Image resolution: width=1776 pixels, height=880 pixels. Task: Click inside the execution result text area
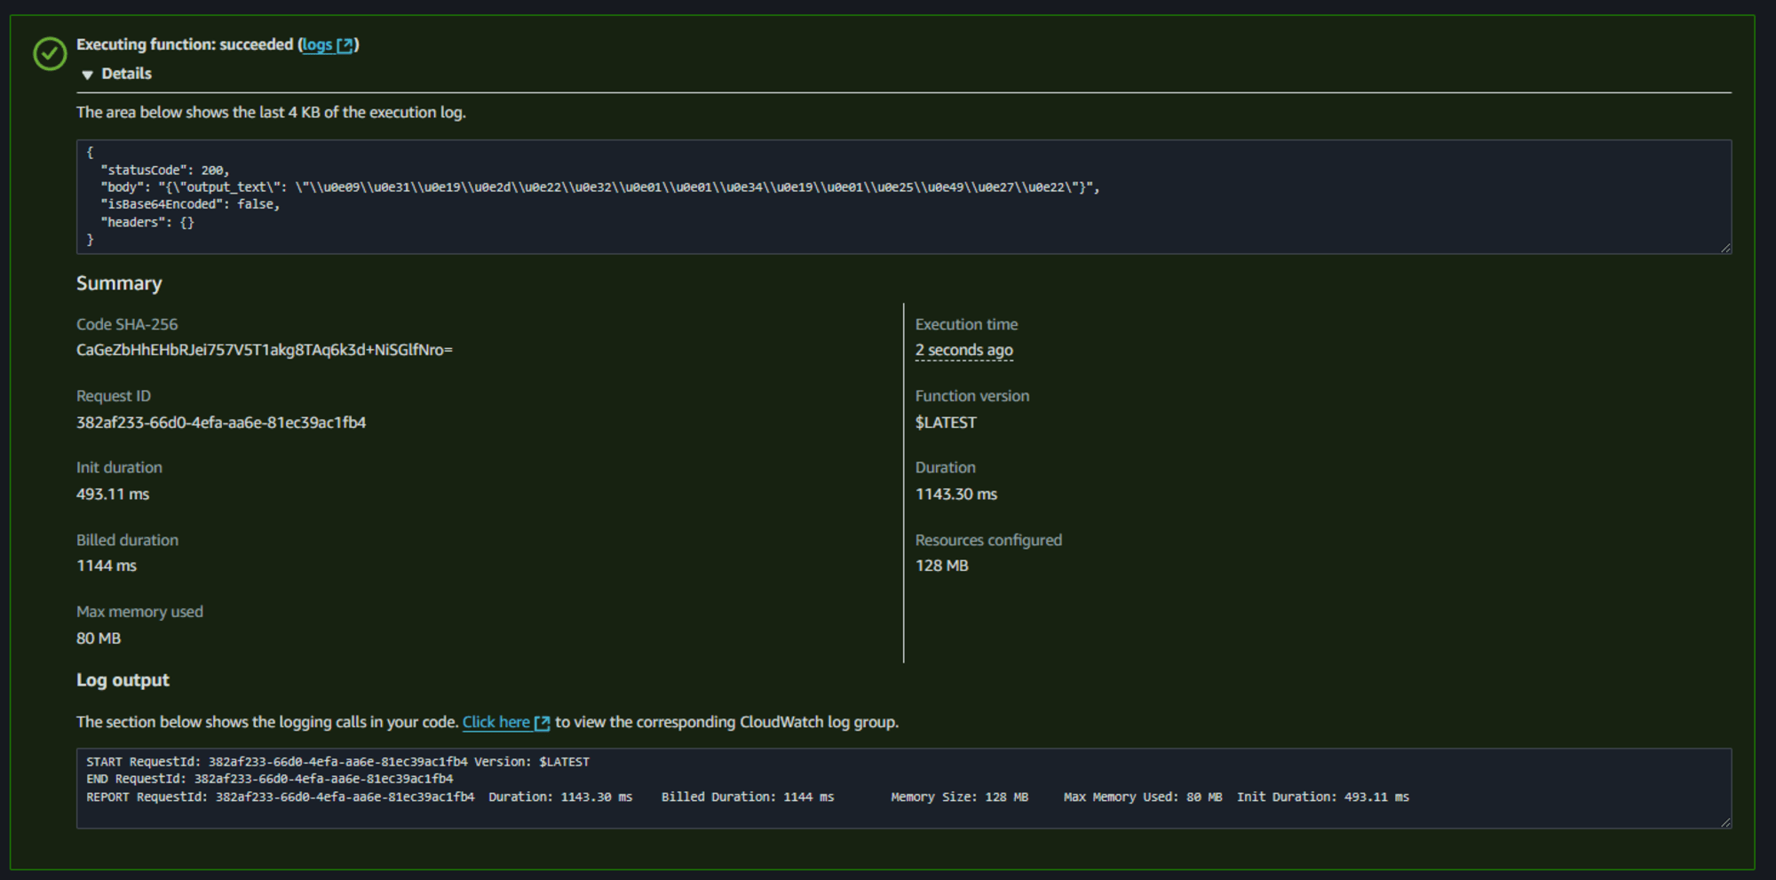[x=903, y=196]
